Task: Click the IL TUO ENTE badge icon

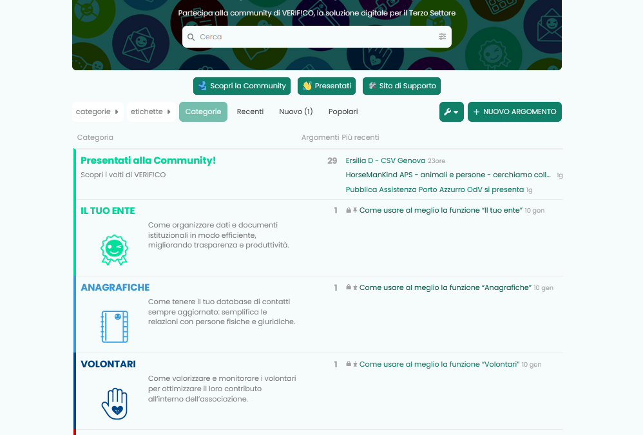Action: [115, 249]
